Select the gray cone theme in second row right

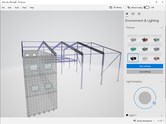coord(156,48)
